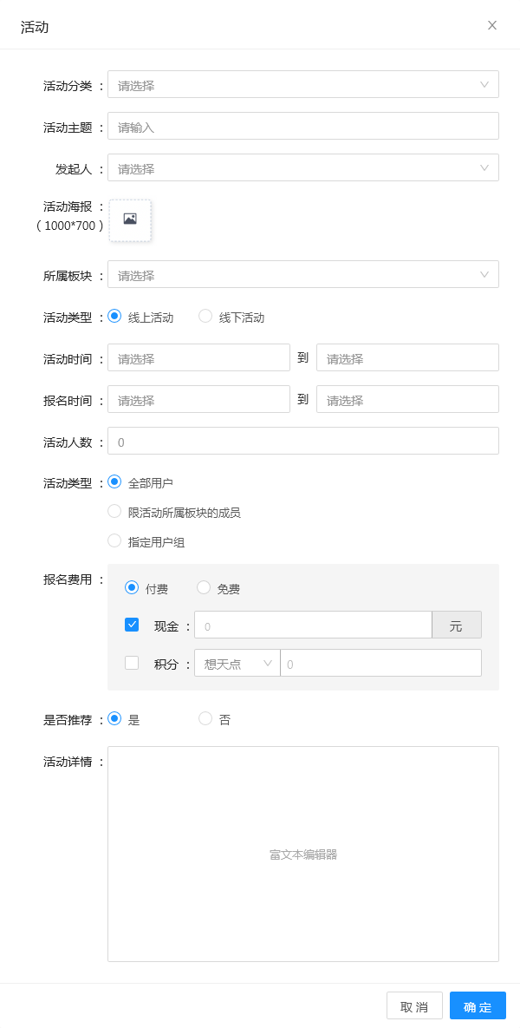The height and width of the screenshot is (1028, 520).
Task: Click the 取消 button
Action: (x=414, y=1005)
